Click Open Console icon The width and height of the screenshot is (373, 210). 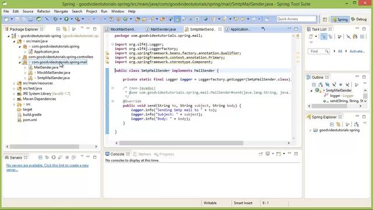coord(279,154)
